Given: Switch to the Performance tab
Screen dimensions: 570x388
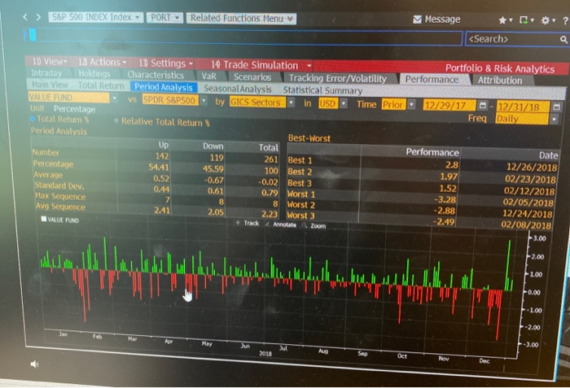Looking at the screenshot, I should coord(432,79).
